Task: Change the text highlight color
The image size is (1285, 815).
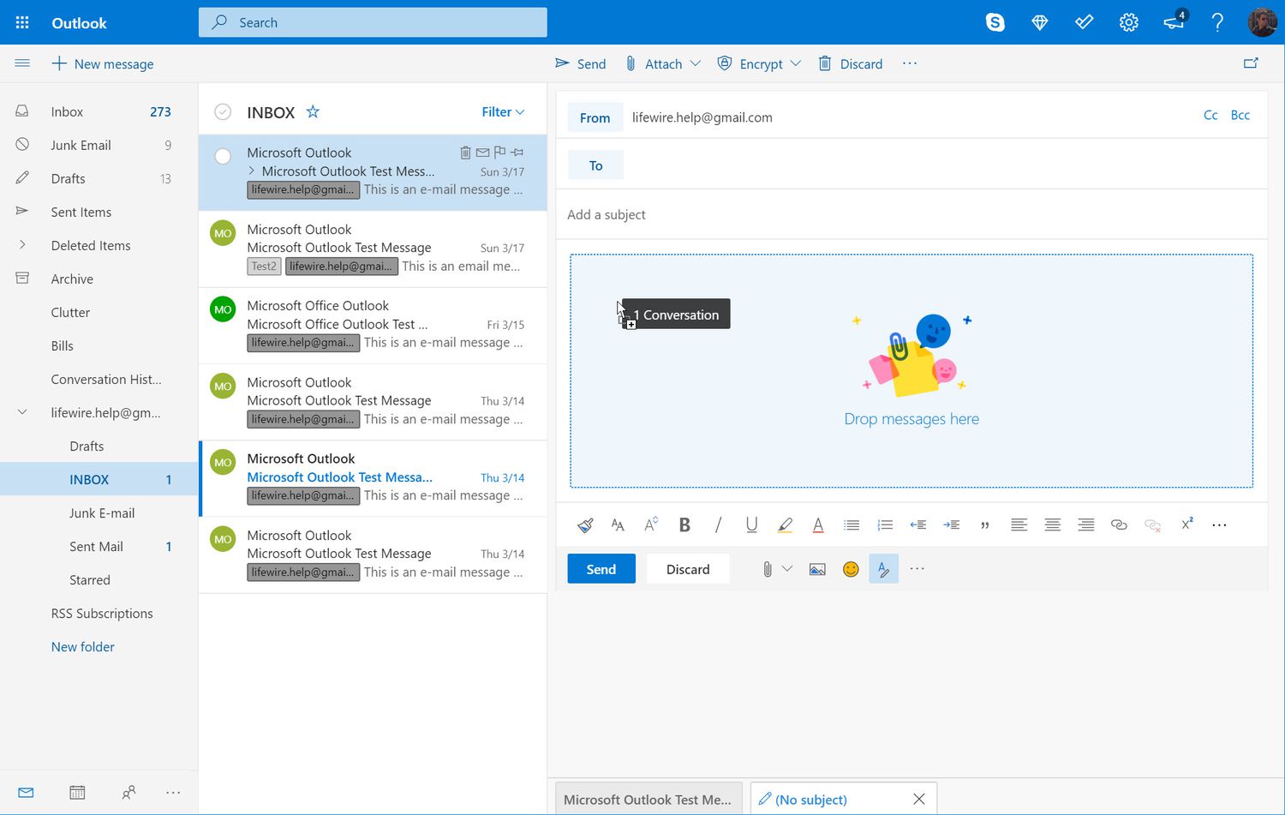Action: [x=785, y=524]
